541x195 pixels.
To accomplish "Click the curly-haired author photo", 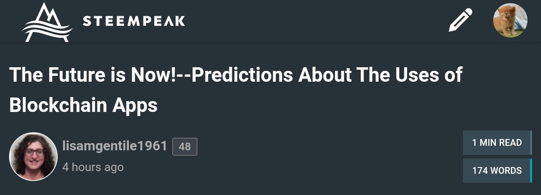I will [x=33, y=157].
